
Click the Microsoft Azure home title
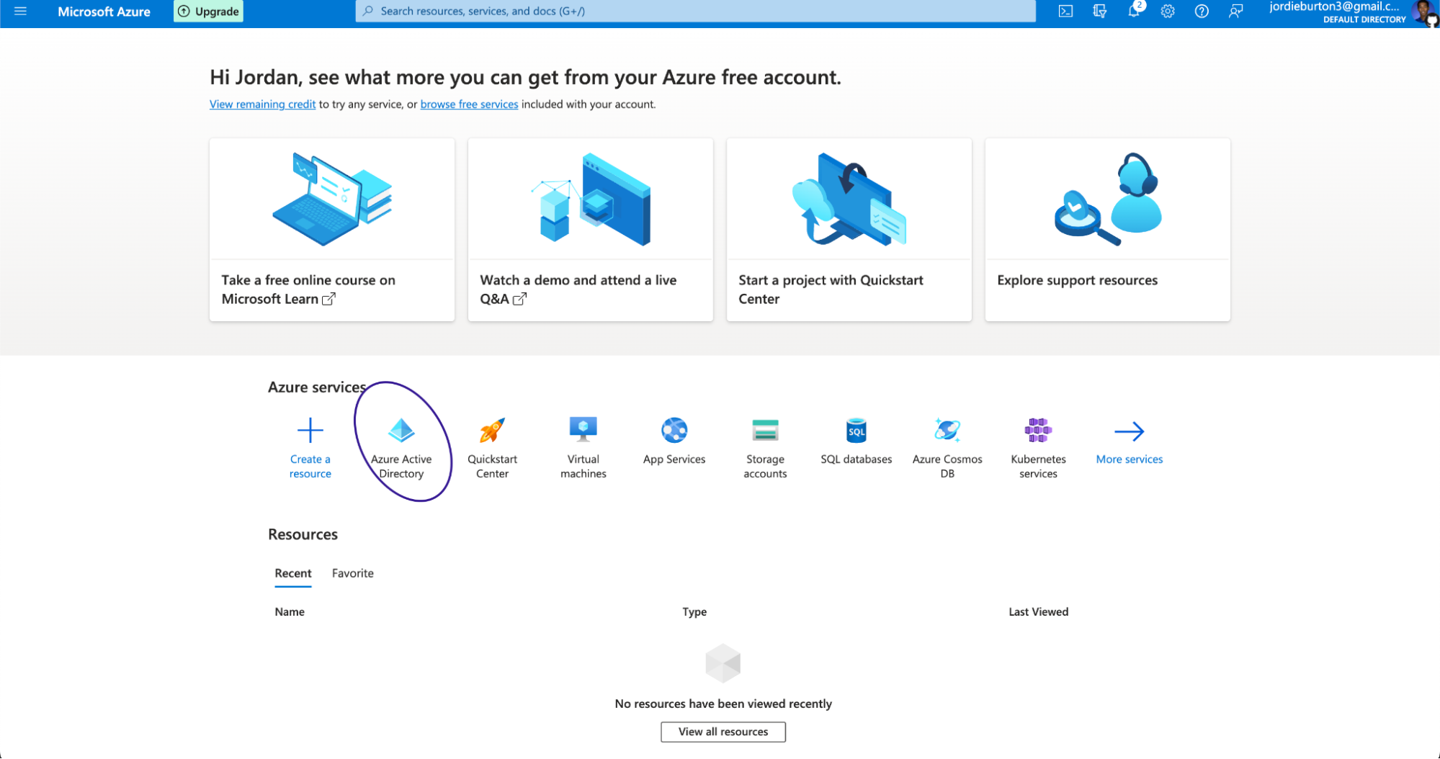(x=104, y=12)
